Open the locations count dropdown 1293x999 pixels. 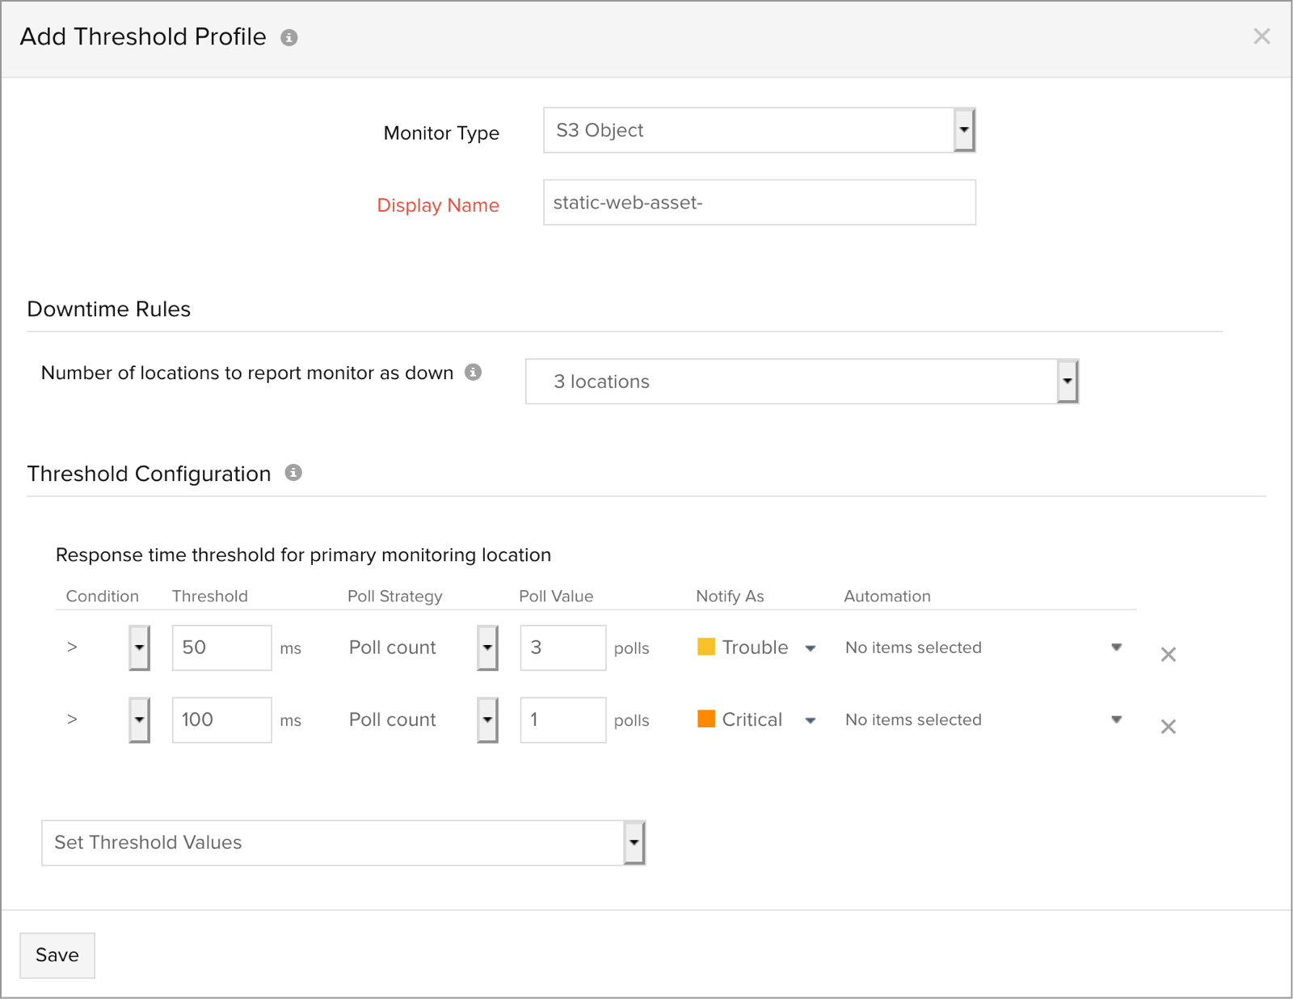pos(1068,381)
